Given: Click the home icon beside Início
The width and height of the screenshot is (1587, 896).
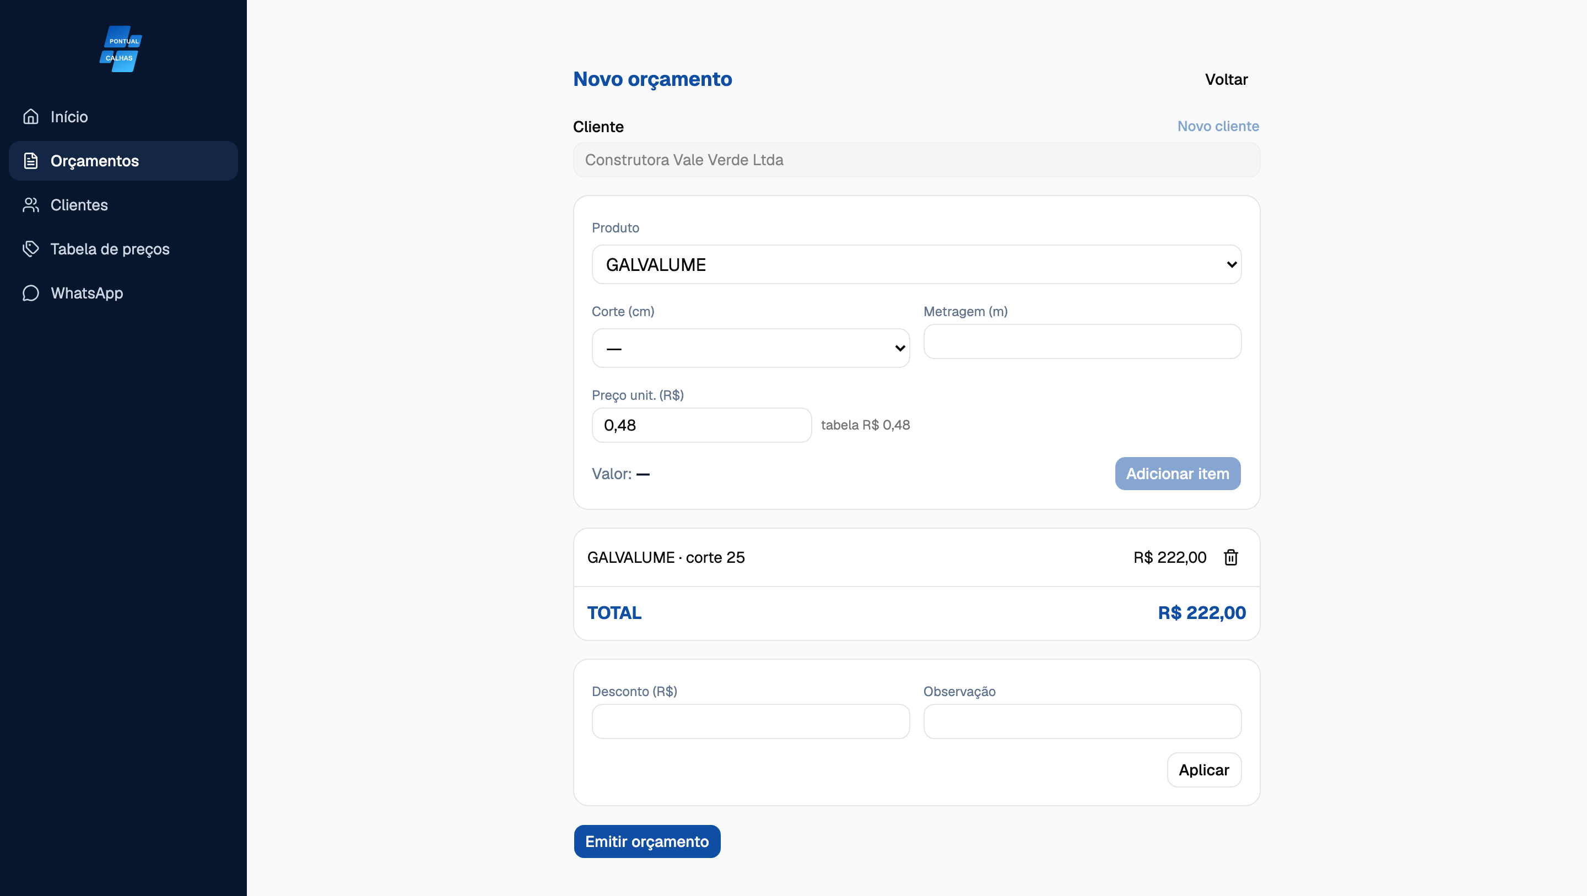Looking at the screenshot, I should pos(31,116).
